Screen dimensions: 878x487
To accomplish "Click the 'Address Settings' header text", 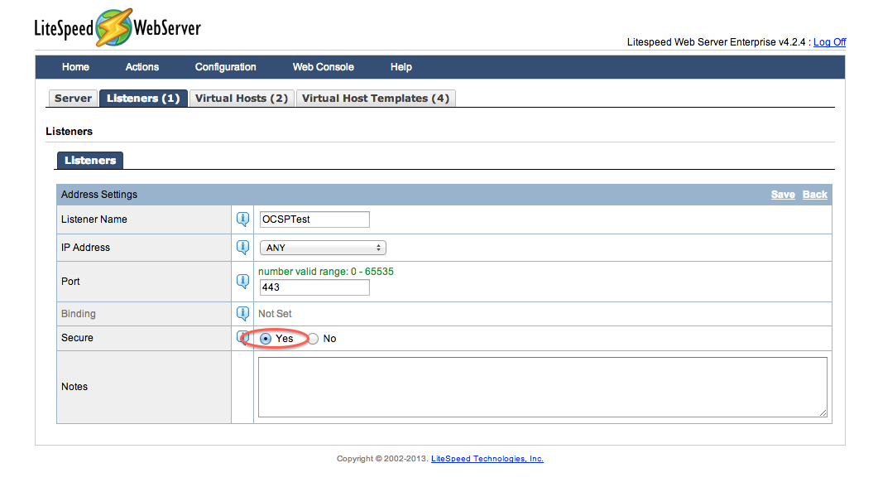I will pyautogui.click(x=99, y=195).
